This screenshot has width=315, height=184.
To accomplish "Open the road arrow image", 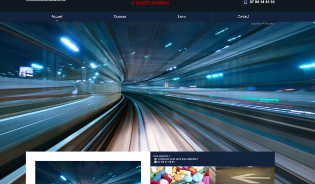I will [245, 175].
